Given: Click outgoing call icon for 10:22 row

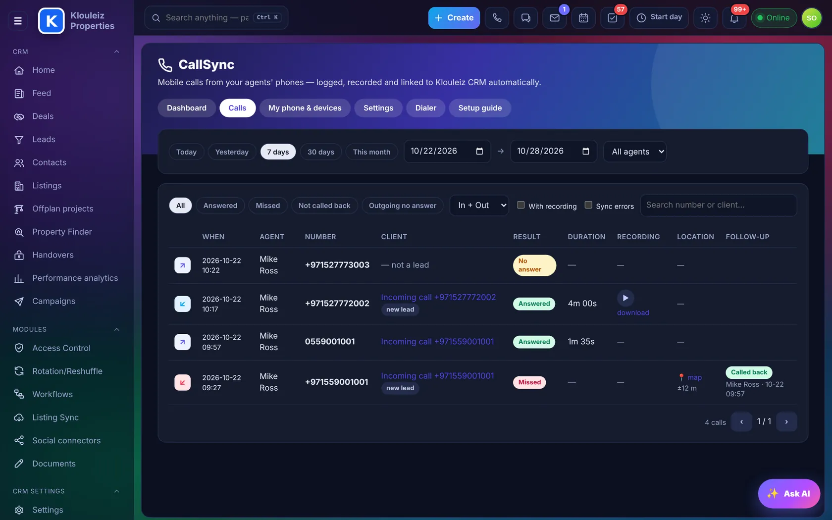Looking at the screenshot, I should (182, 265).
